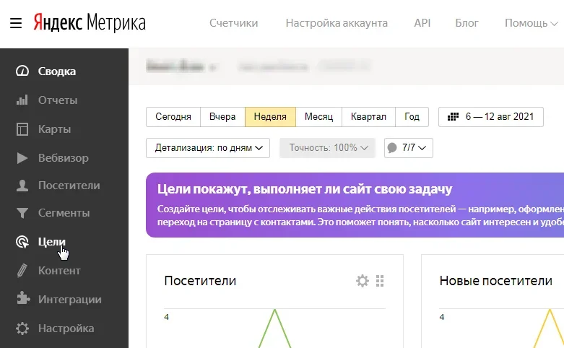Click the Яндекс Метрика logo
The image size is (564, 348).
click(x=90, y=22)
